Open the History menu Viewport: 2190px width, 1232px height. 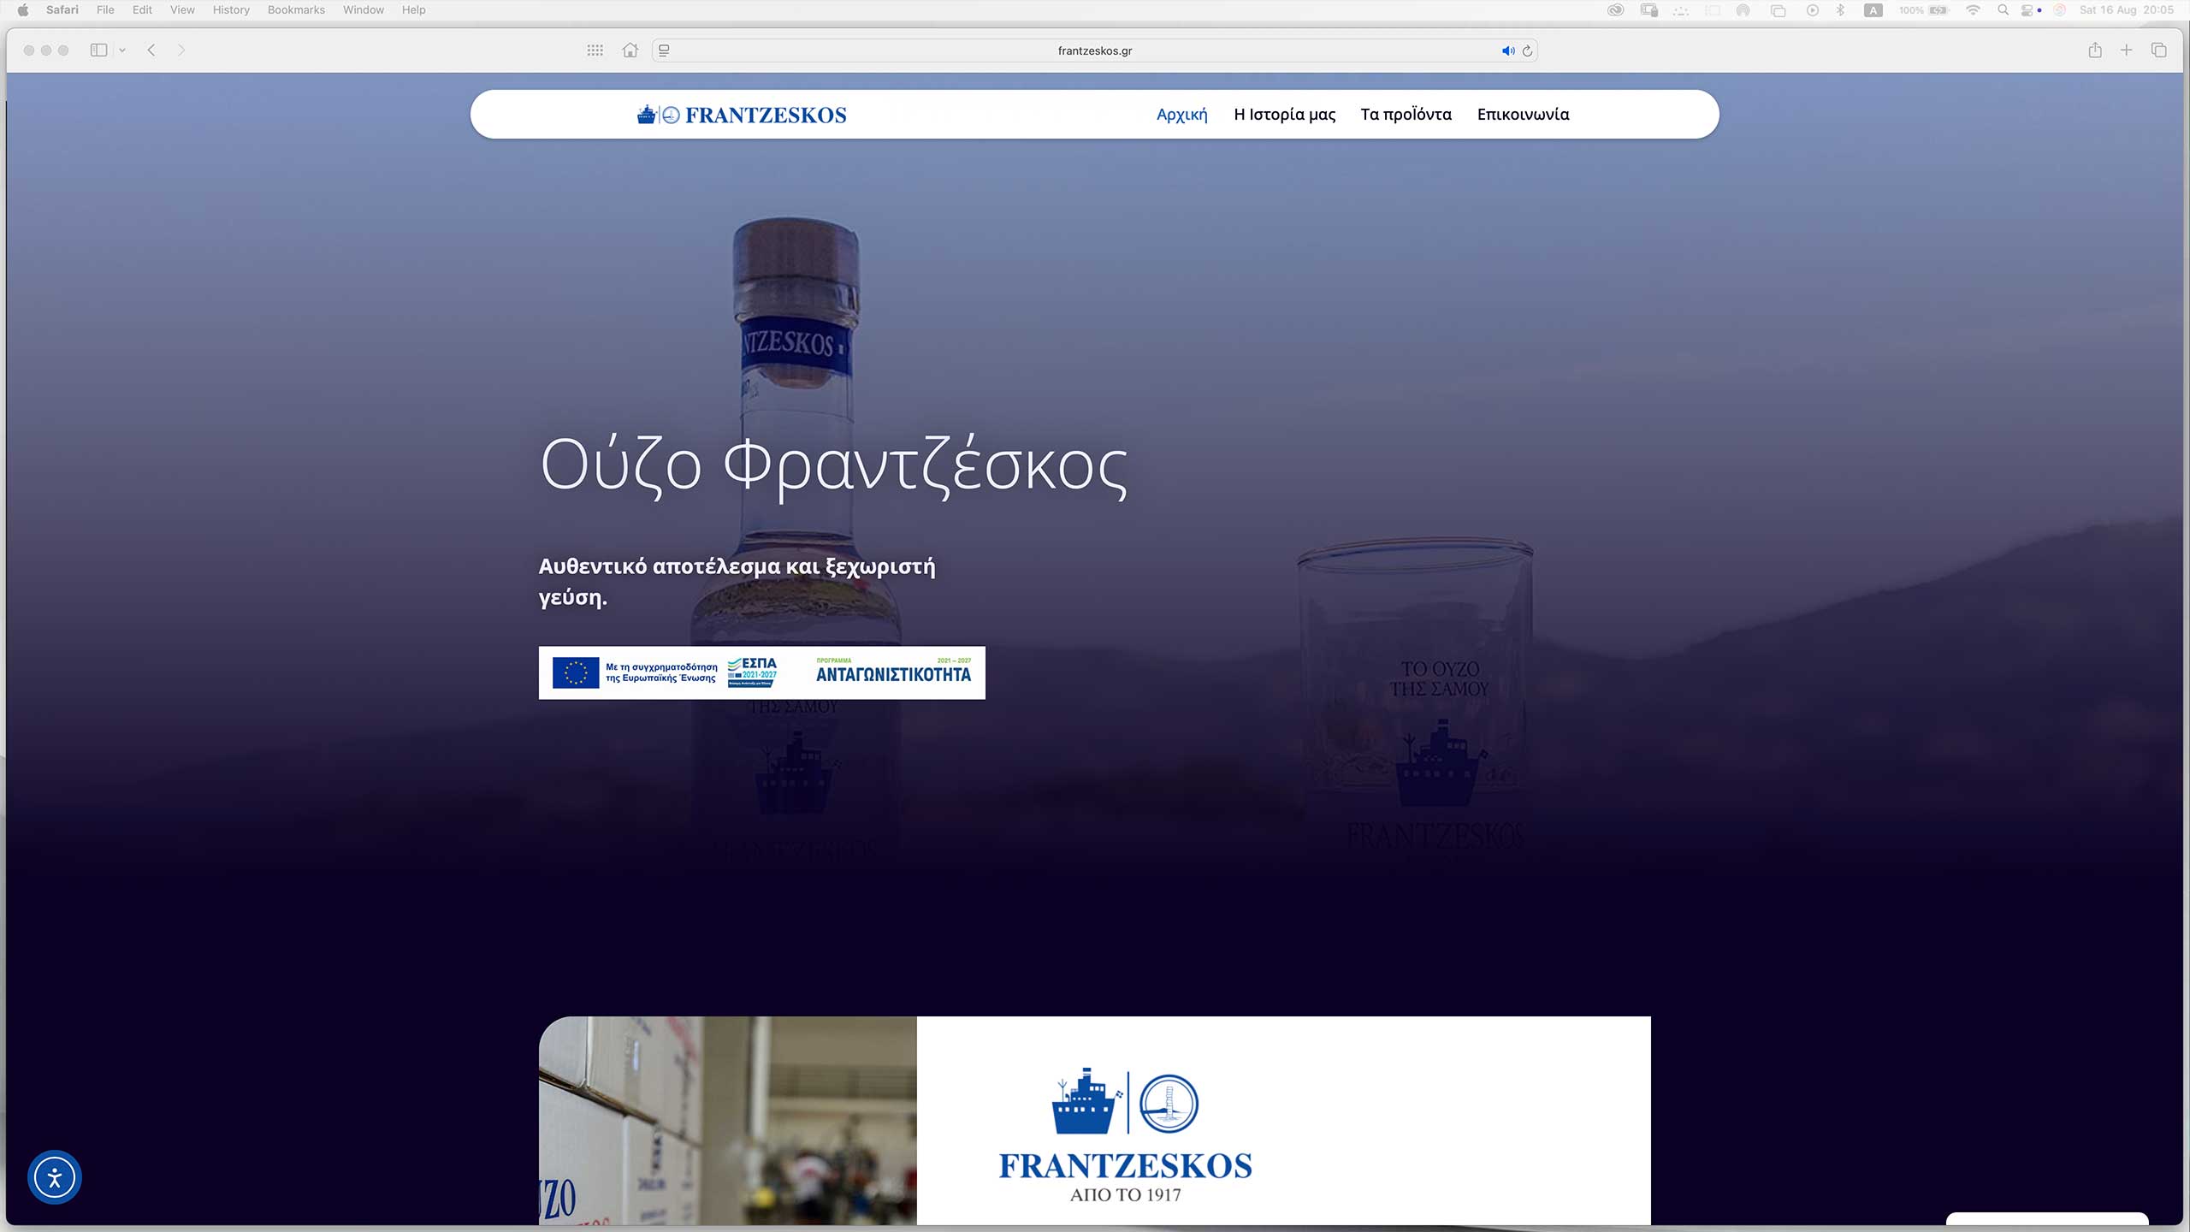(231, 10)
